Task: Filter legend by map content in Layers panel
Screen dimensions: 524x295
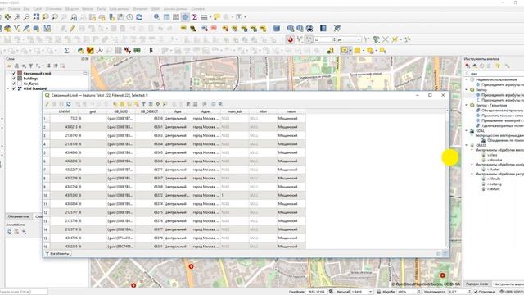Action: [x=30, y=66]
